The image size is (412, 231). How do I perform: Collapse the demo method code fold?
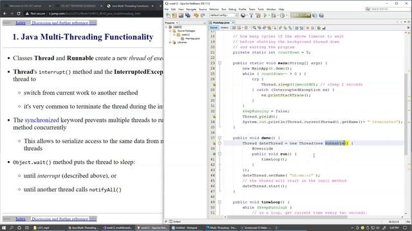(x=220, y=138)
